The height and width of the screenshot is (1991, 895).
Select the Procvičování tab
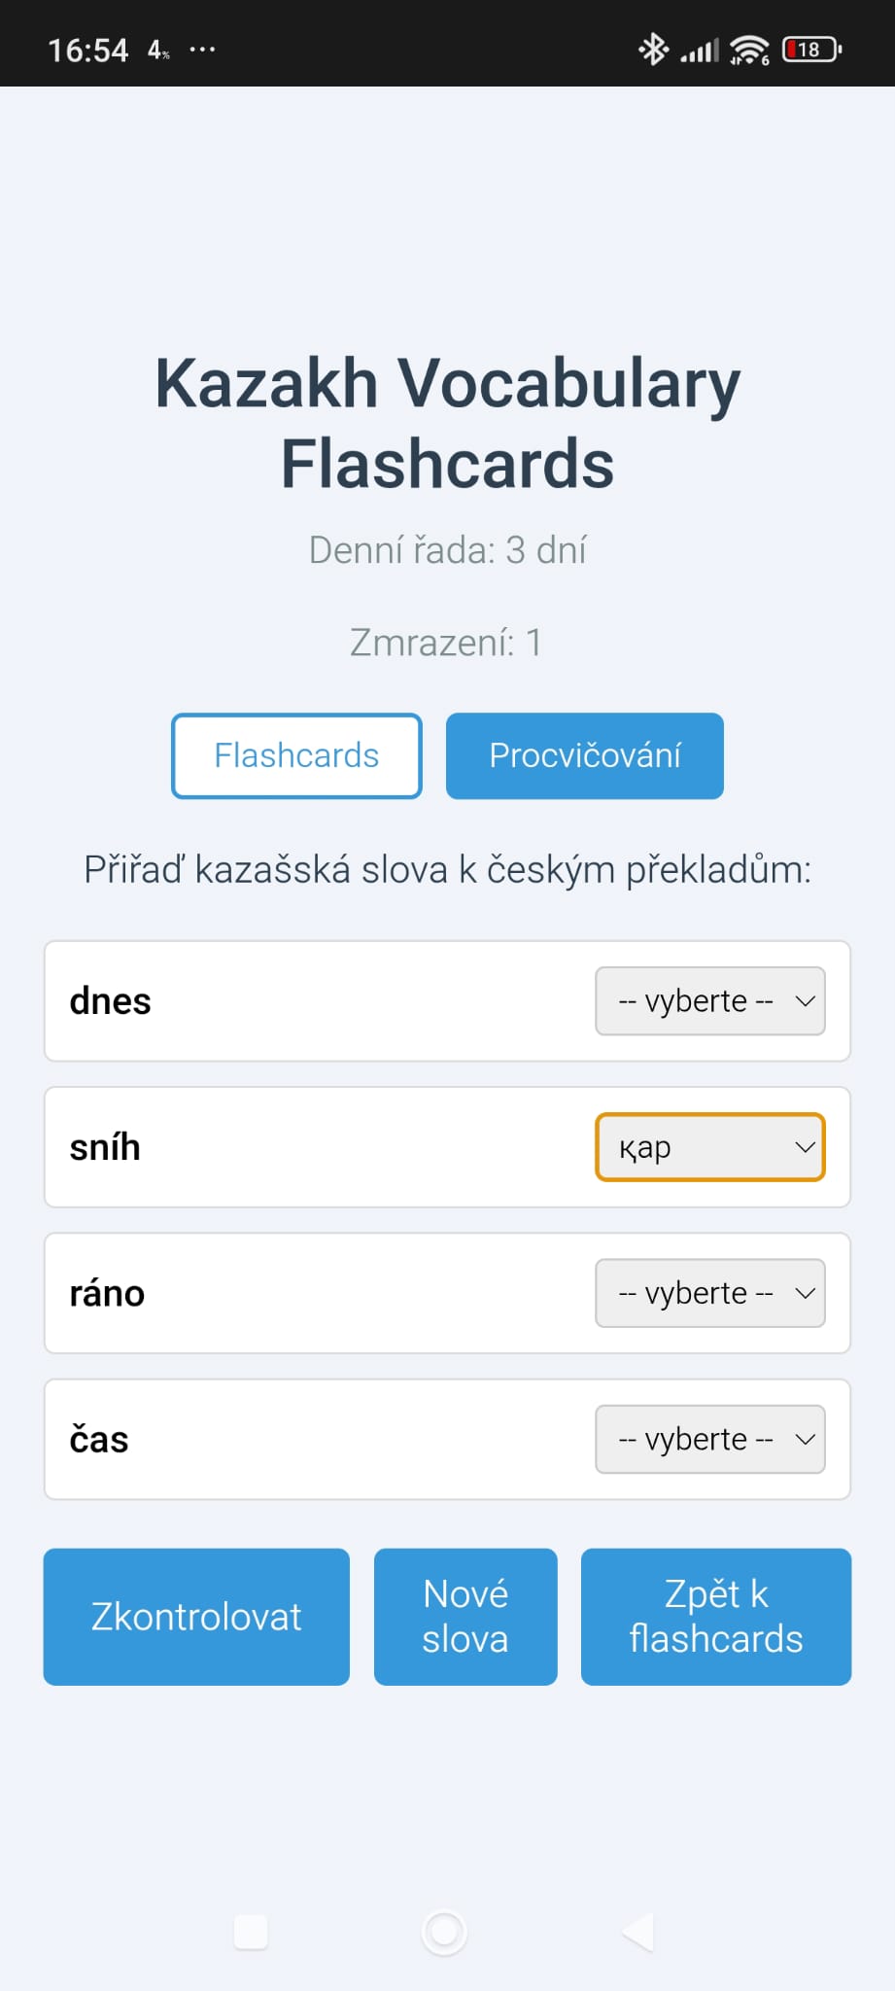pyautogui.click(x=584, y=755)
